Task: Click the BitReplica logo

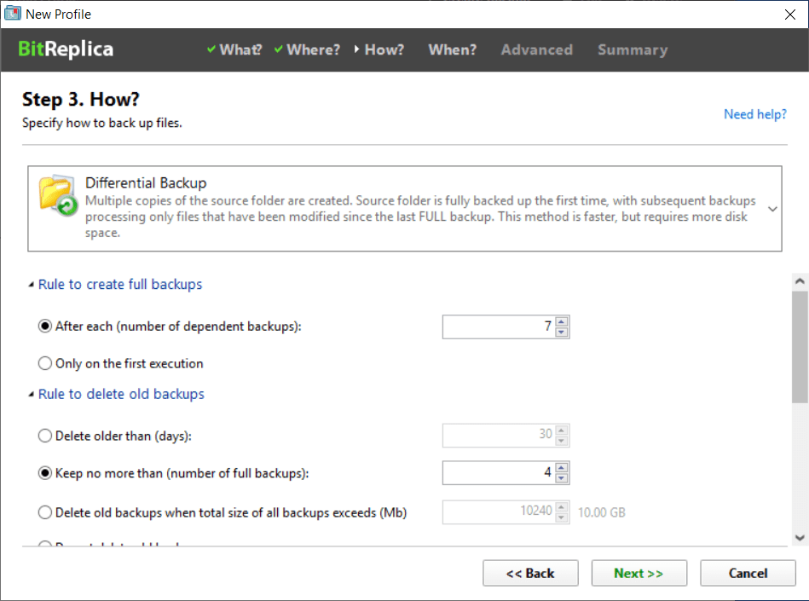Action: [66, 49]
